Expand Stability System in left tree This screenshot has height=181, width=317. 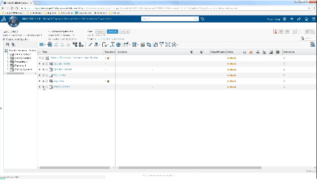[x=8, y=69]
